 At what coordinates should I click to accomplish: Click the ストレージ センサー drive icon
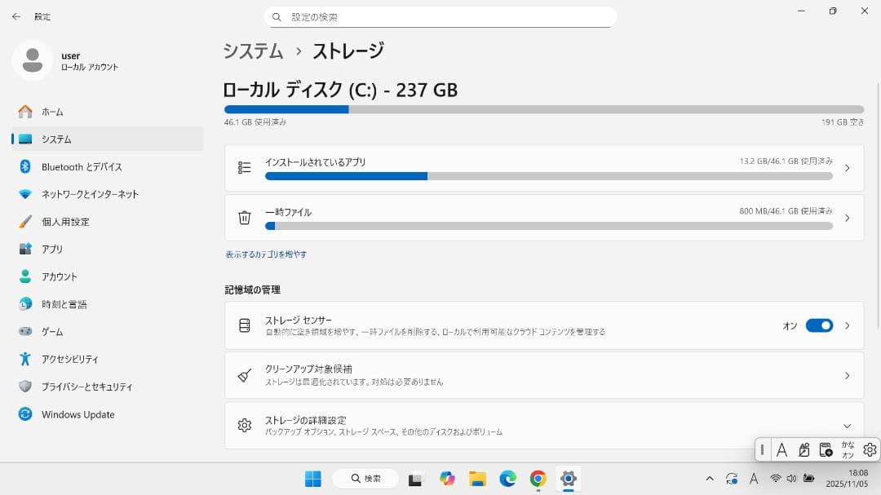coord(243,325)
